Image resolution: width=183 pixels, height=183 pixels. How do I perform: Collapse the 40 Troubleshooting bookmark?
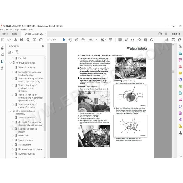pos(10,63)
